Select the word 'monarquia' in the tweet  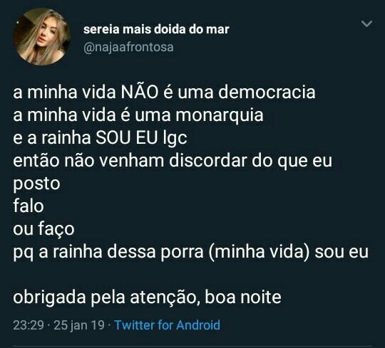coord(220,115)
